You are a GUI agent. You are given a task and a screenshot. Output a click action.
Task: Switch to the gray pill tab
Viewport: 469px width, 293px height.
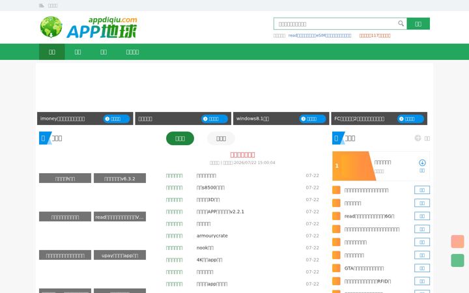pyautogui.click(x=221, y=139)
